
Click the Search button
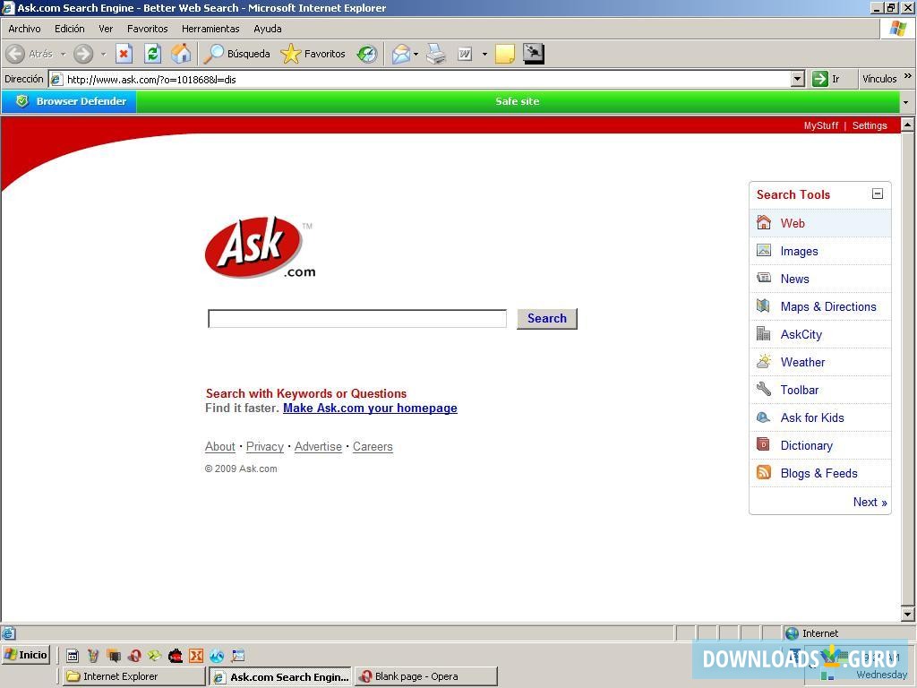click(x=547, y=318)
